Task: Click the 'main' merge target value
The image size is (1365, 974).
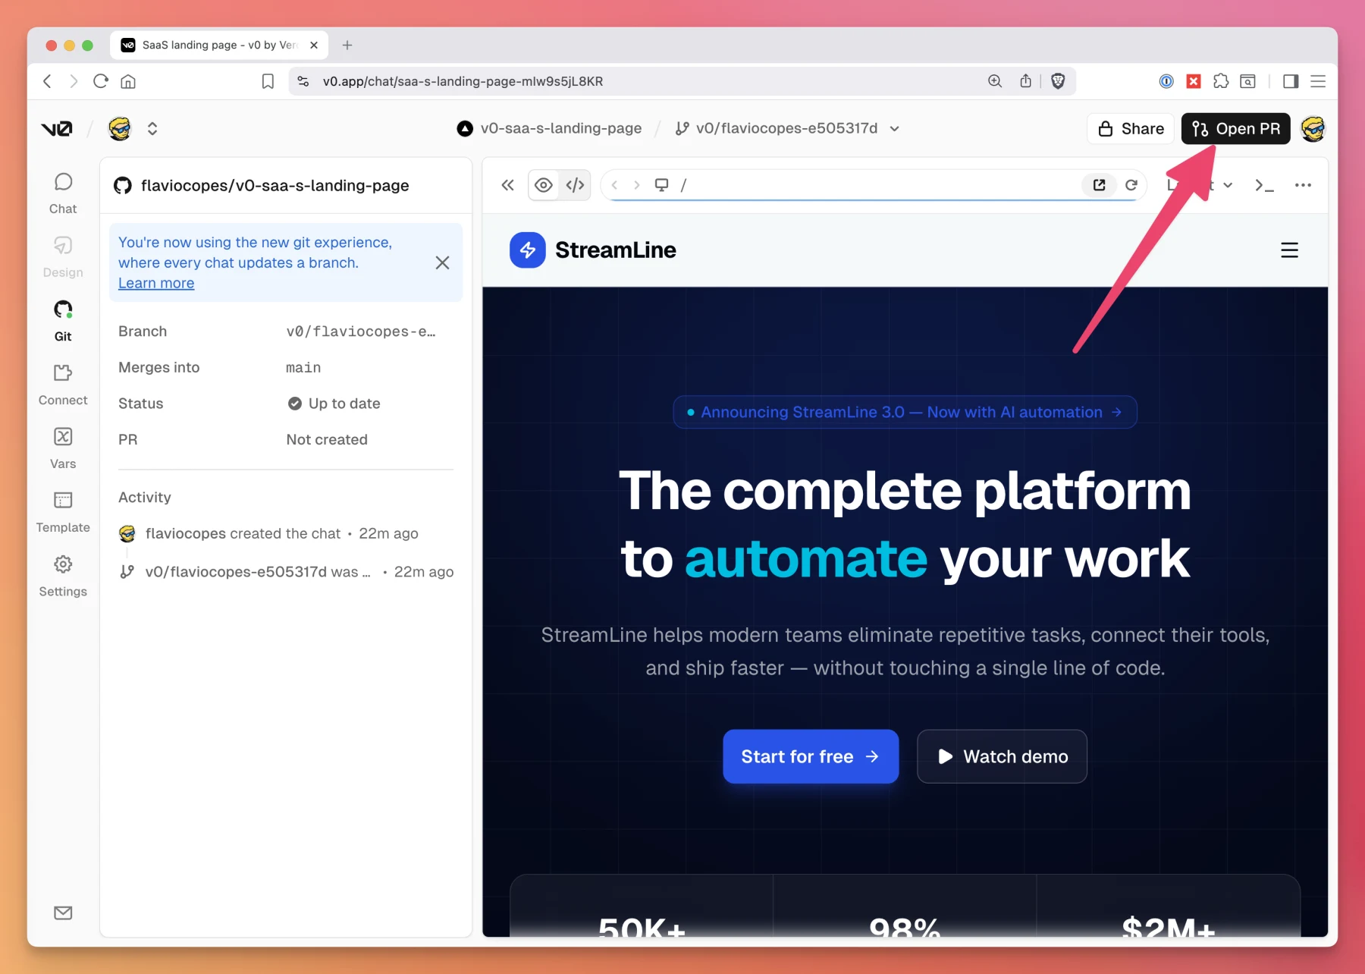Action: pyautogui.click(x=303, y=368)
